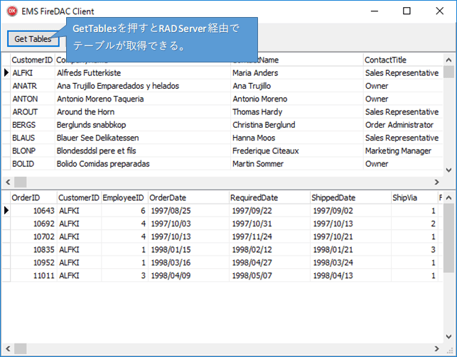
Task: Click the customers grid scroll left arrow
Action: (x=8, y=182)
